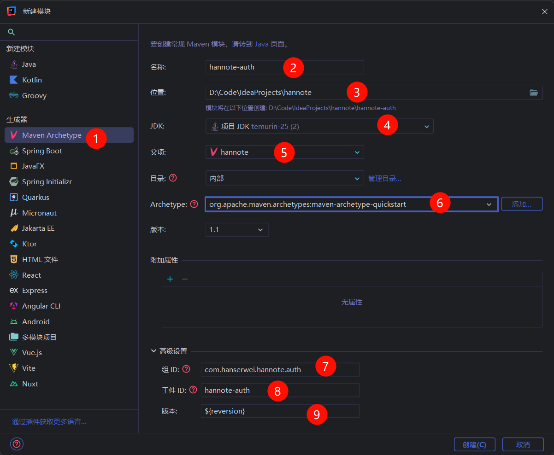Click the 创建(C) button
This screenshot has height=455, width=554.
tap(474, 444)
